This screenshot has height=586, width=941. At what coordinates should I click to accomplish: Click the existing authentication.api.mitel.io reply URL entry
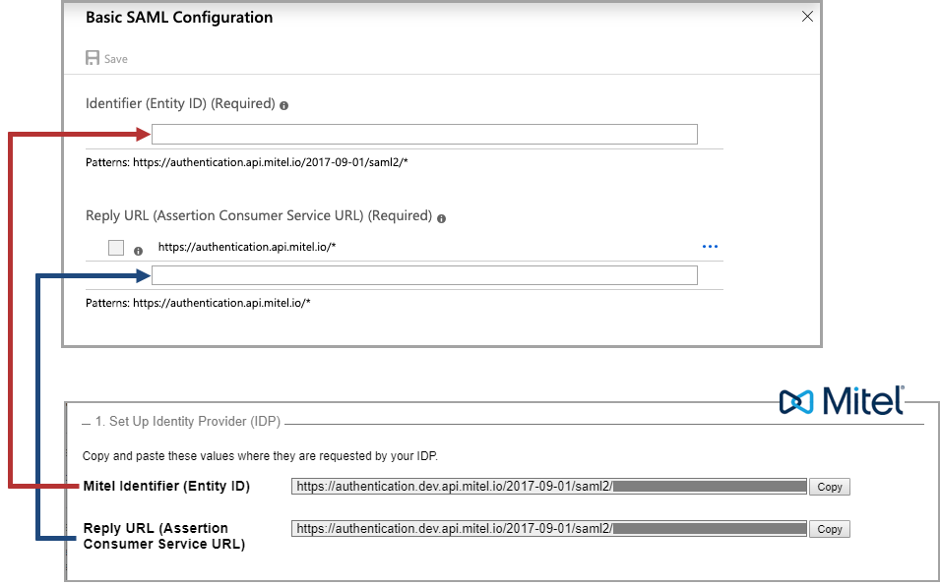click(x=247, y=248)
